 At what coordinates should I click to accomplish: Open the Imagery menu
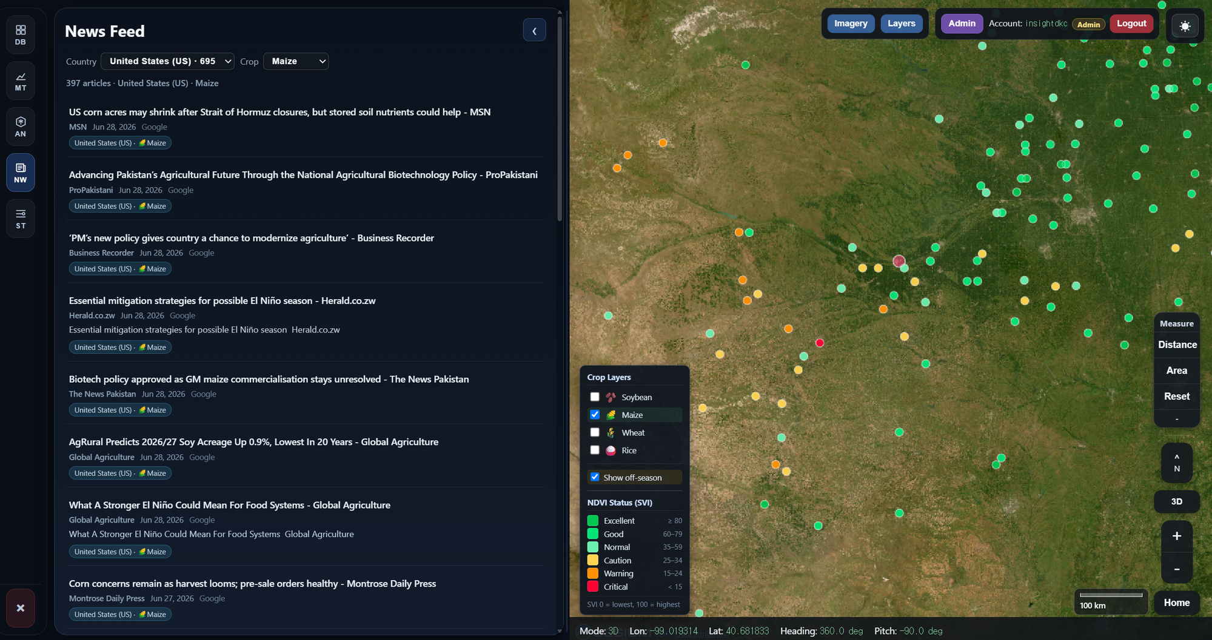(x=851, y=24)
